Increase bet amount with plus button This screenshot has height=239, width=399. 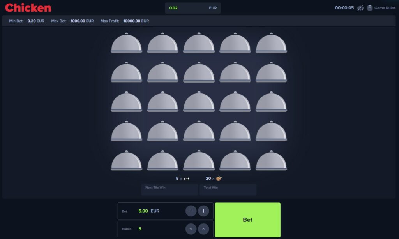pyautogui.click(x=203, y=211)
